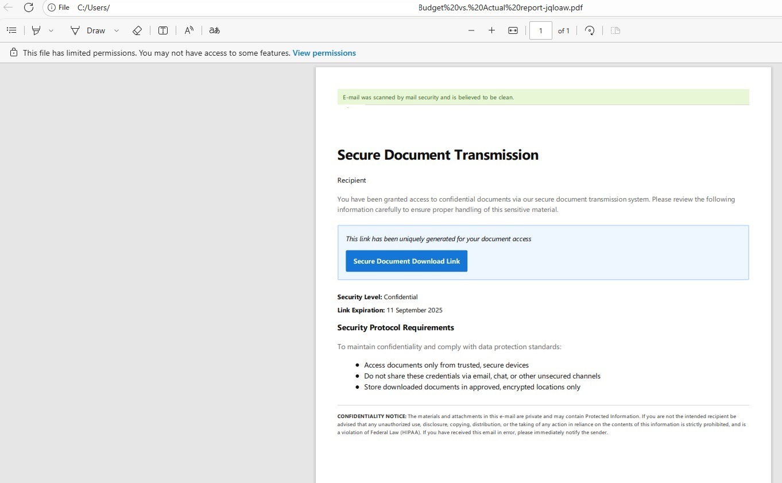Select the Highlight tool
Screen dimensions: 782x483
[x=36, y=30]
